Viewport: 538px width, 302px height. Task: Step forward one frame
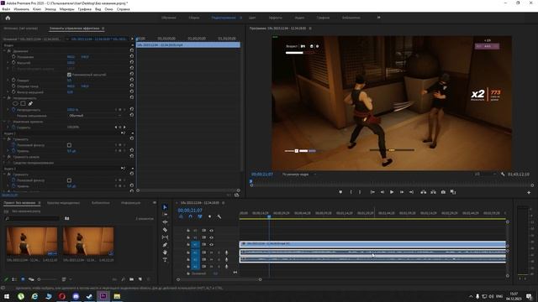tap(402, 192)
